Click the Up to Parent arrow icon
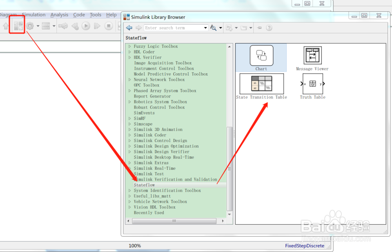Image resolution: width=392 pixels, height=252 pixels. (x=6, y=26)
